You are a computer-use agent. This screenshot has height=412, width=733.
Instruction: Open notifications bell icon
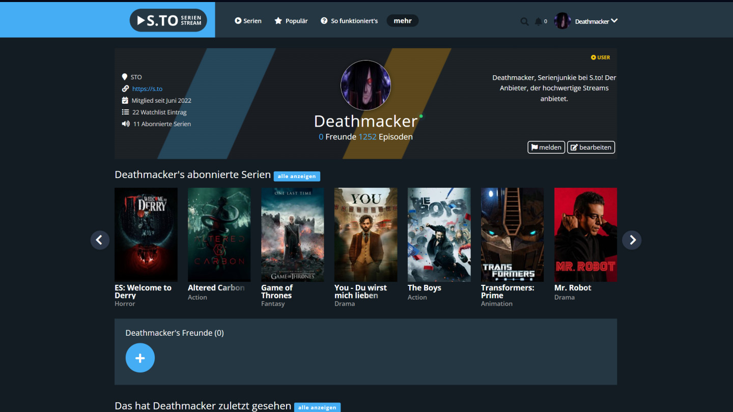[x=539, y=21]
